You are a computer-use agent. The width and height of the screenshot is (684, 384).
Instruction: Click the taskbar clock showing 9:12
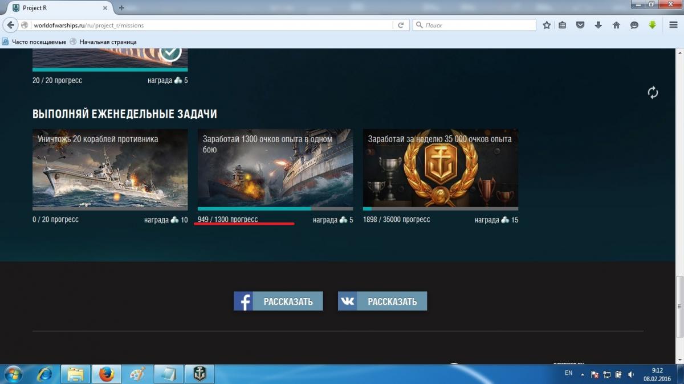click(657, 374)
